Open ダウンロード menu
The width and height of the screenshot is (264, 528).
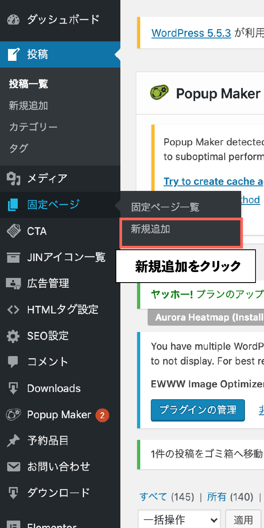coord(60,493)
